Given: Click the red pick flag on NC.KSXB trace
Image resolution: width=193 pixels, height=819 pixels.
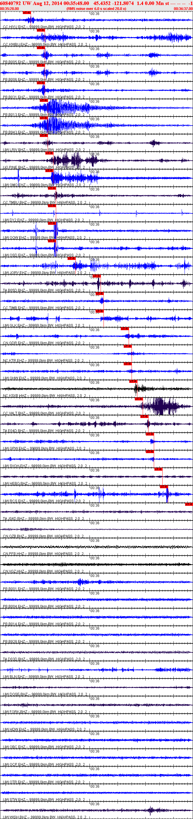Looking at the screenshot, I should (133, 381).
